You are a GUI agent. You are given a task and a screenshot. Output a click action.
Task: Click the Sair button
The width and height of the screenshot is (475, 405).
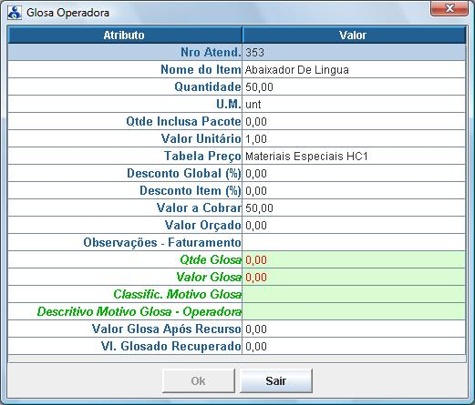point(276,380)
